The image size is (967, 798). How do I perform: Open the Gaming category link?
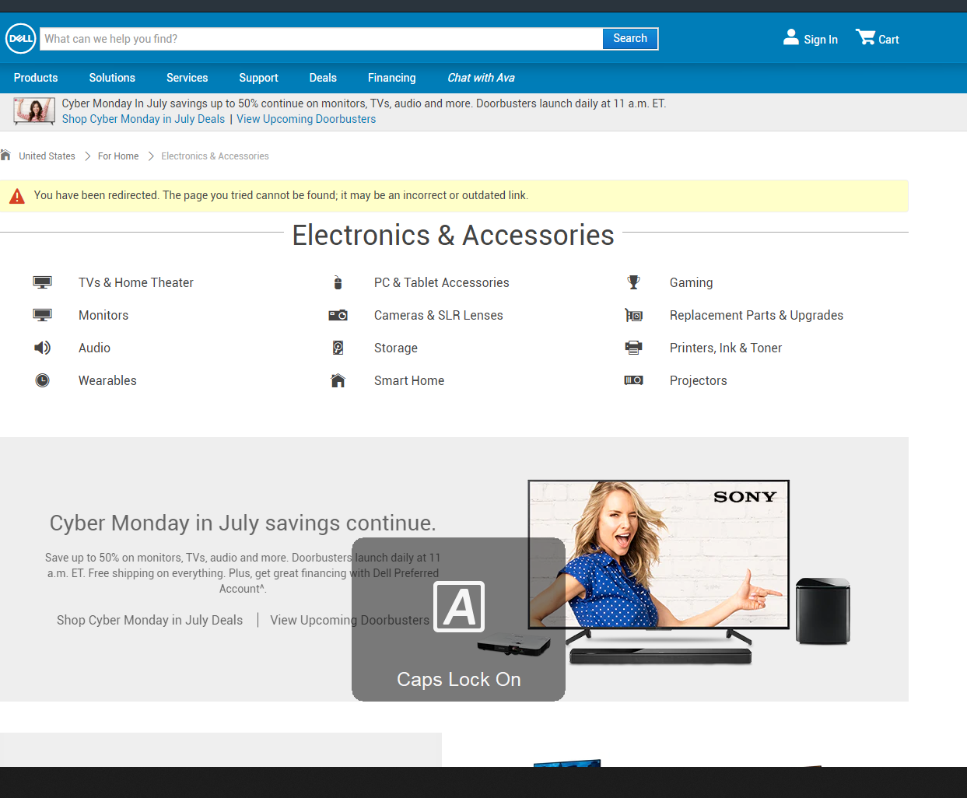[691, 282]
